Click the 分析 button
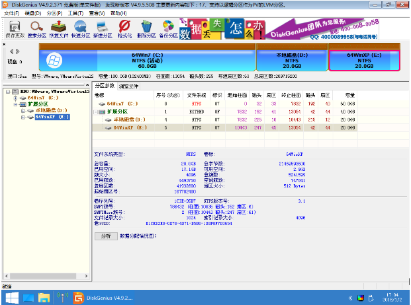 (x=105, y=236)
